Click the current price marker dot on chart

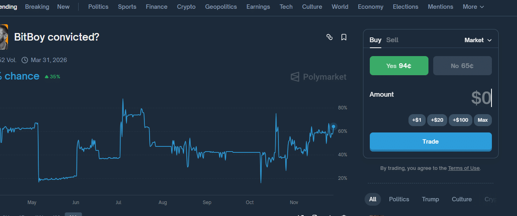(x=334, y=126)
